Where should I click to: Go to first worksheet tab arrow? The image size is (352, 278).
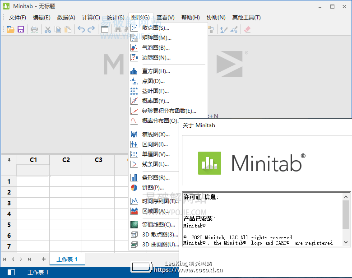click(5, 259)
